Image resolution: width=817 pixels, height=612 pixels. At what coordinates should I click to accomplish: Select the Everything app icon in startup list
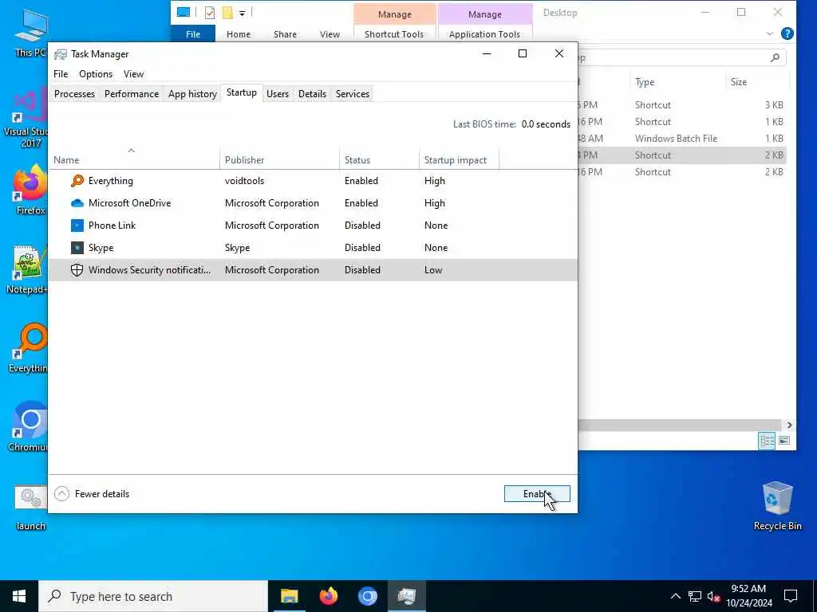[77, 181]
